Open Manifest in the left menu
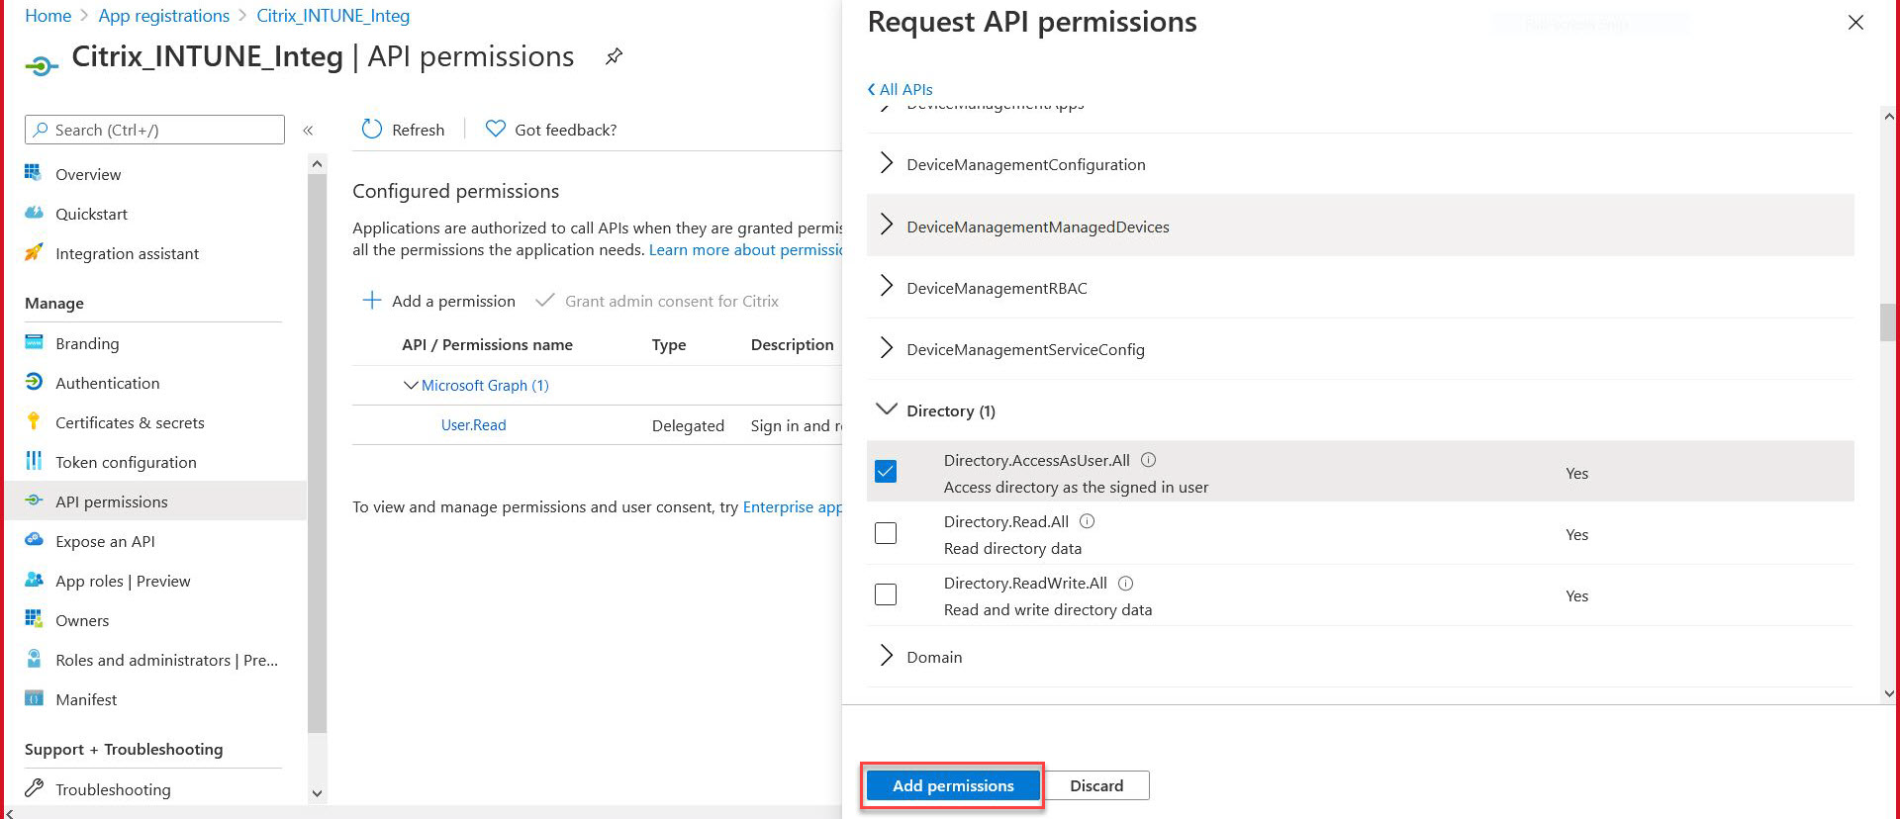 [x=86, y=699]
